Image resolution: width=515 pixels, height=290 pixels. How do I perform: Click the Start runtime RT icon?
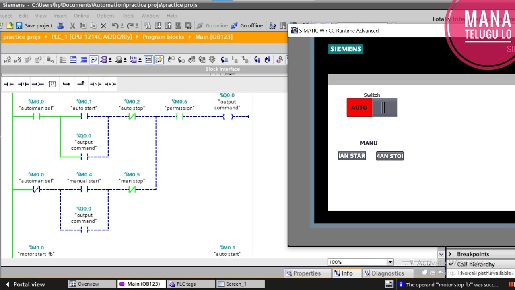point(189,25)
